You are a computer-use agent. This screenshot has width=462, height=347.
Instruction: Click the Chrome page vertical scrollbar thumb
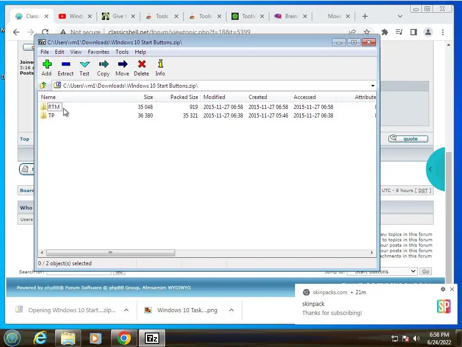point(448,218)
